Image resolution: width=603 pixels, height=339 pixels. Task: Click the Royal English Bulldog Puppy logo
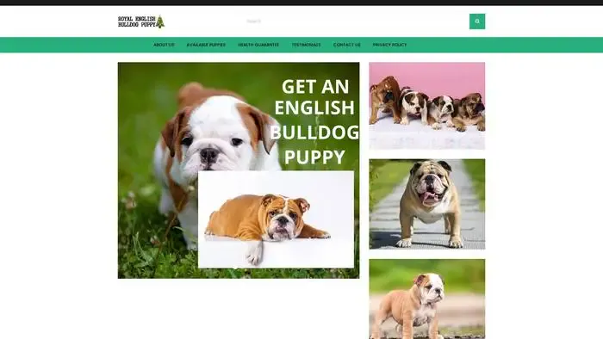point(141,22)
